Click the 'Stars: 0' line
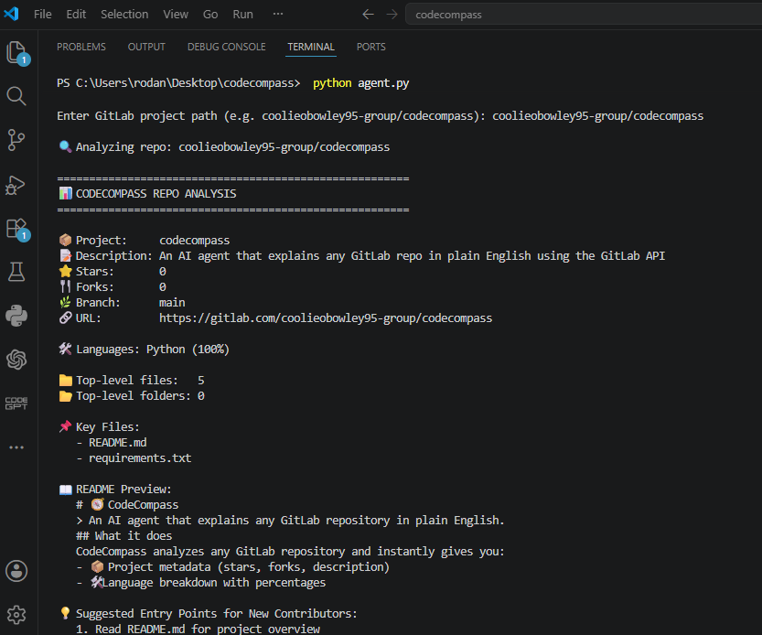Viewport: 762px width, 635px height. (113, 272)
